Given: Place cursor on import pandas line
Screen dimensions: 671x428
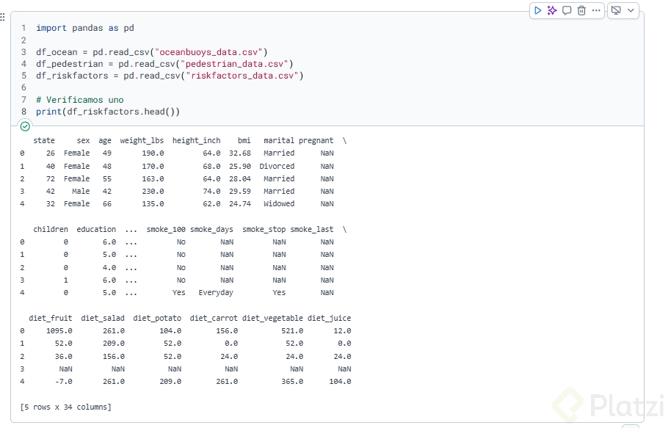Looking at the screenshot, I should click(x=84, y=28).
